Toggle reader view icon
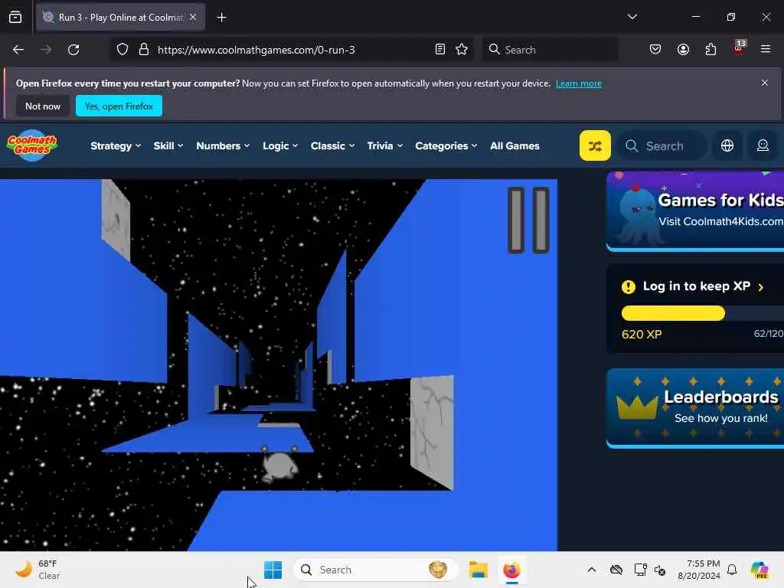The image size is (784, 588). point(440,50)
